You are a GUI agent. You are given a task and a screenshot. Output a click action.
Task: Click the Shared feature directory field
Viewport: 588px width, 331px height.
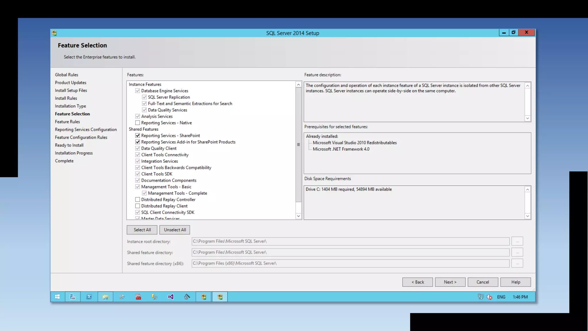click(350, 252)
